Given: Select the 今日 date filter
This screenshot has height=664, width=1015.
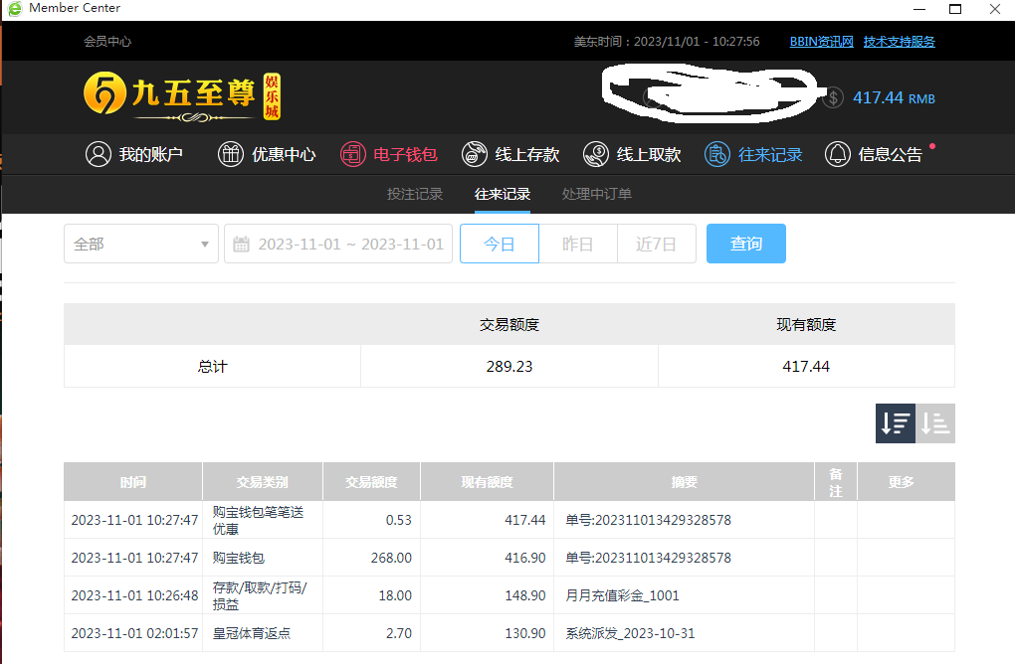Looking at the screenshot, I should (499, 244).
